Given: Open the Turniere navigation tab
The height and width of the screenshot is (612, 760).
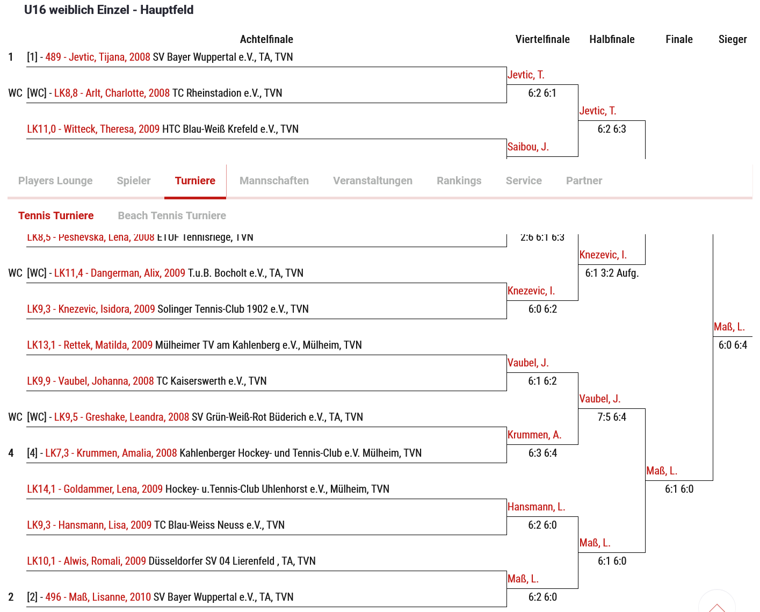Looking at the screenshot, I should point(195,181).
